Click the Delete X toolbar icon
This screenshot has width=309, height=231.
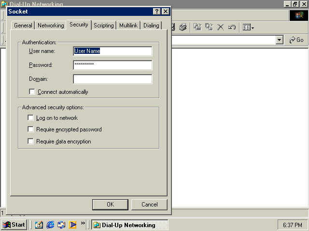point(221,27)
